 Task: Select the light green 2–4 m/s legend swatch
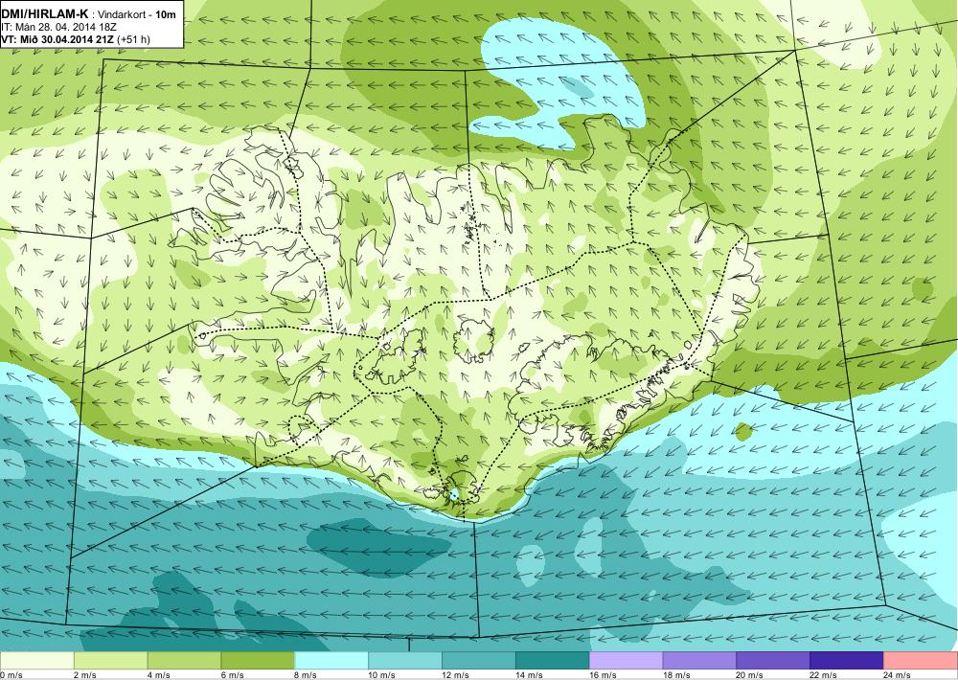pyautogui.click(x=110, y=661)
